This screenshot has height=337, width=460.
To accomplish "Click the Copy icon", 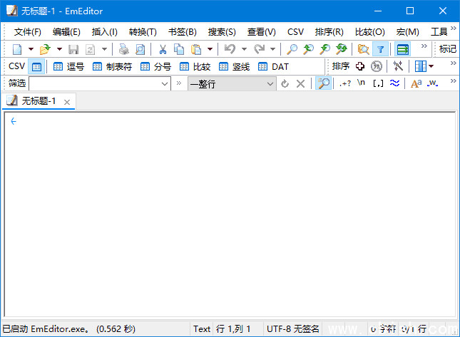I will tap(179, 49).
